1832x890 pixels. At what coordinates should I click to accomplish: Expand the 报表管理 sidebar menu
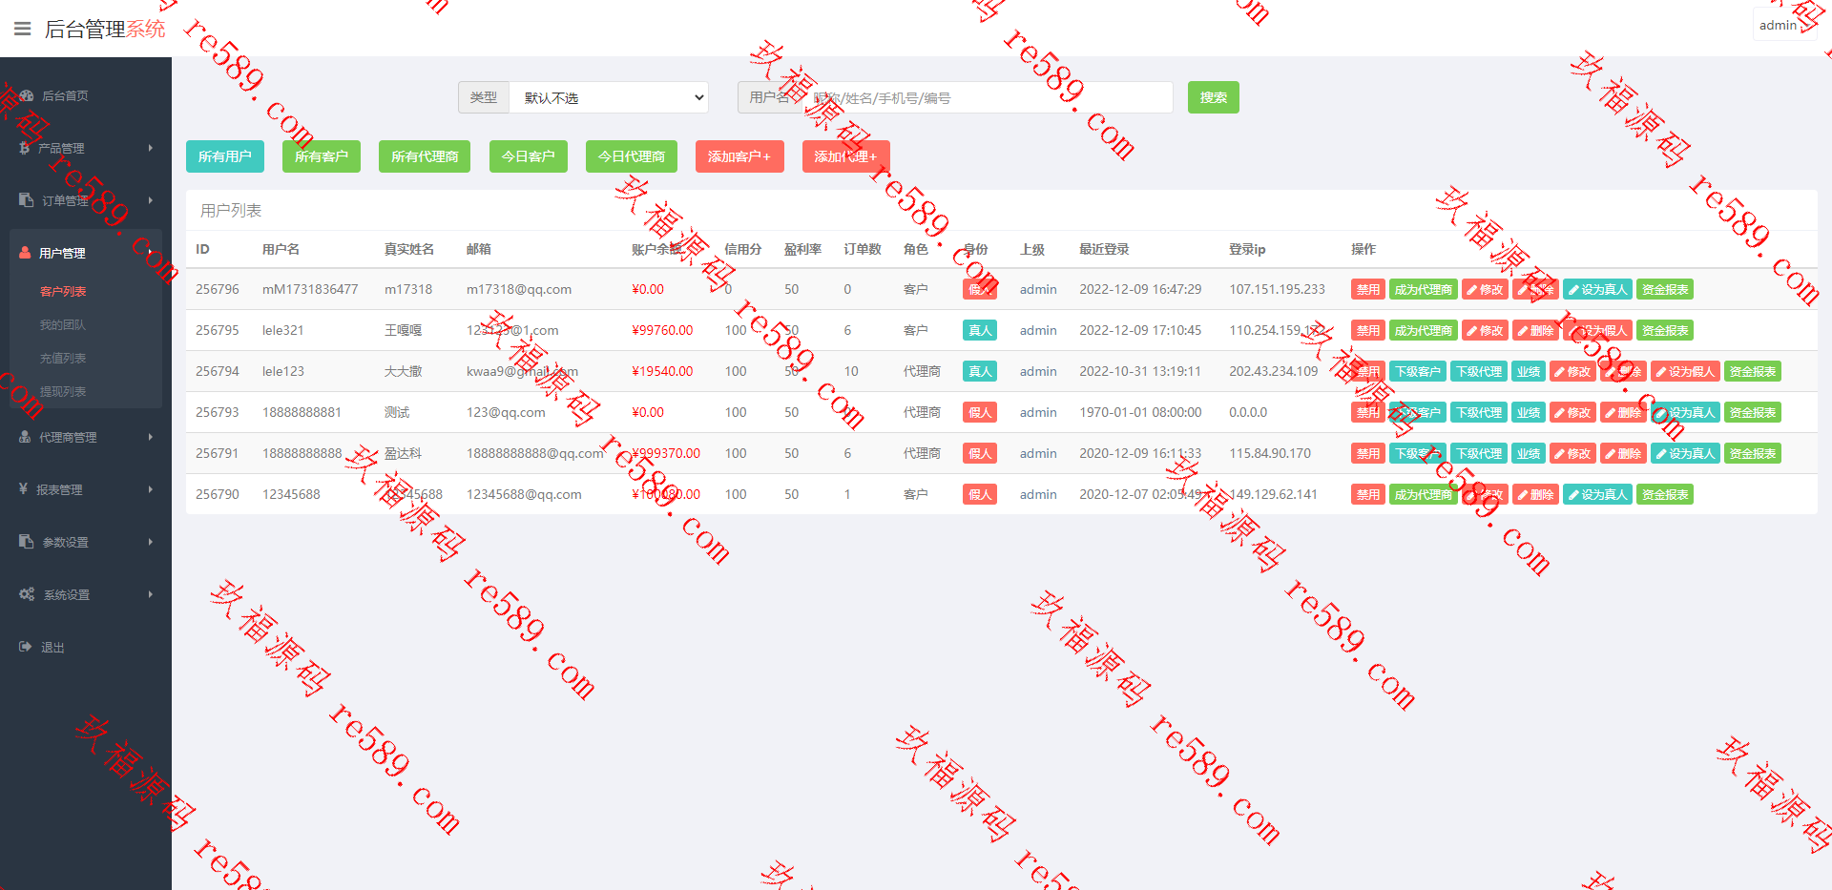[x=86, y=489]
